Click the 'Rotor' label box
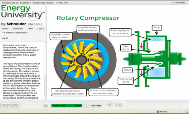The width and height of the screenshot is (189, 114). click(x=127, y=70)
